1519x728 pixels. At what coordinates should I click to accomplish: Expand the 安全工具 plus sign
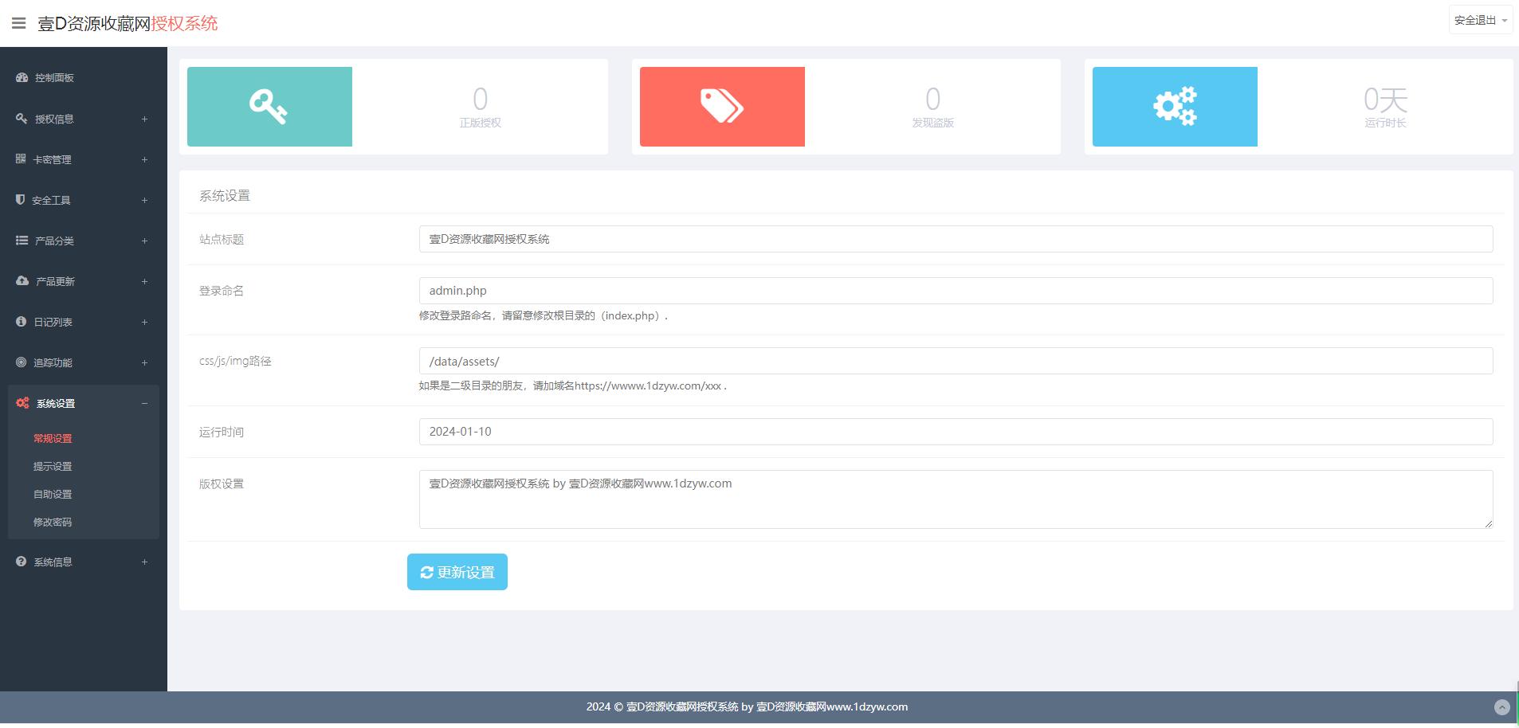click(x=144, y=200)
